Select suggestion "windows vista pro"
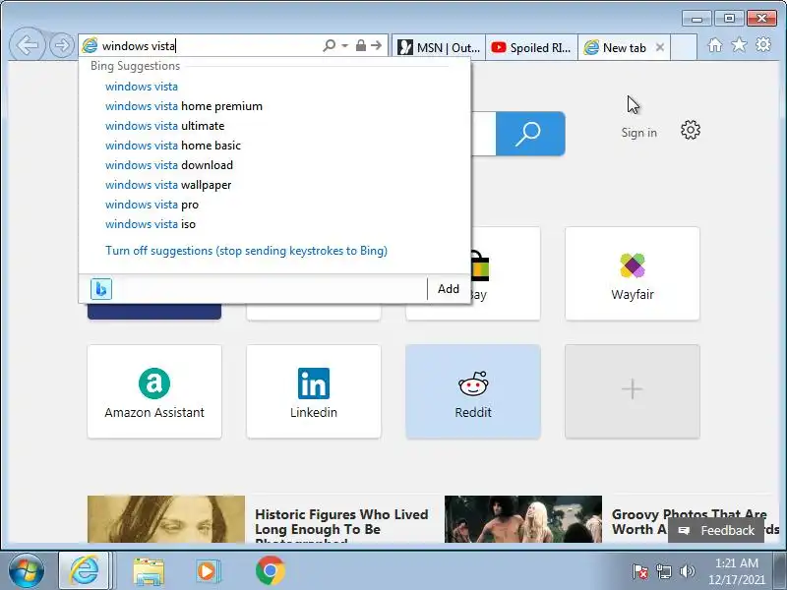The width and height of the screenshot is (787, 590). [x=151, y=205]
